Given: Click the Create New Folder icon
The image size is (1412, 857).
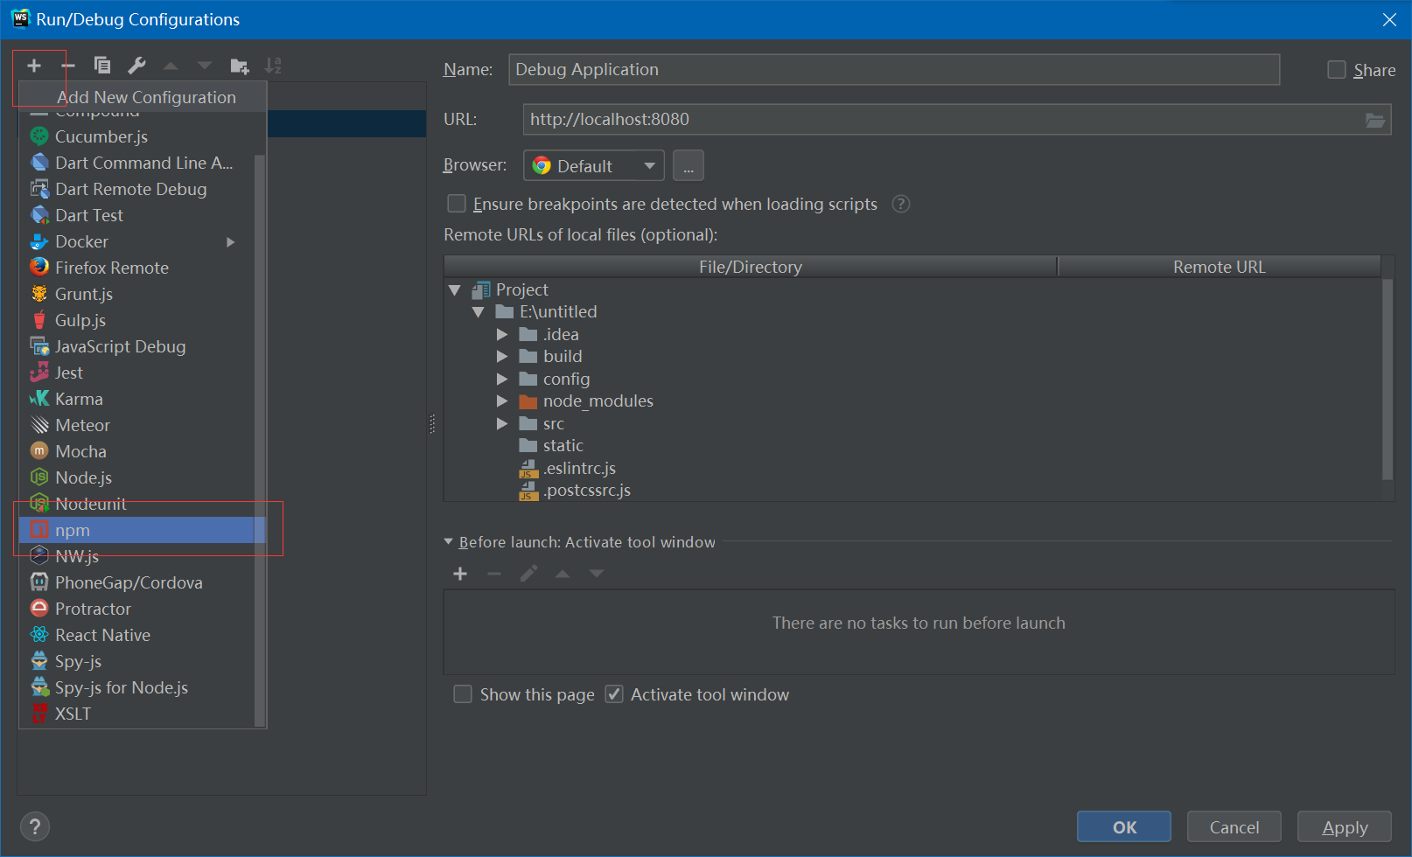Looking at the screenshot, I should click(x=239, y=66).
